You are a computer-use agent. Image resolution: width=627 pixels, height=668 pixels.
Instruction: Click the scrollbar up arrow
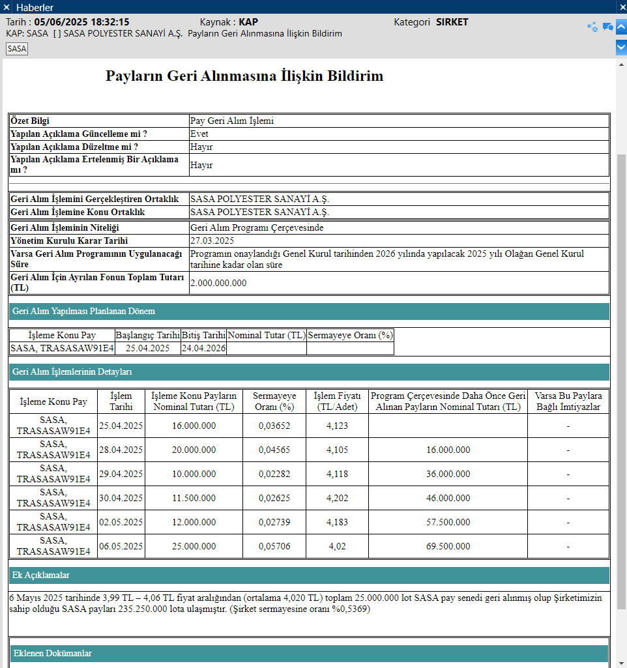click(x=621, y=65)
